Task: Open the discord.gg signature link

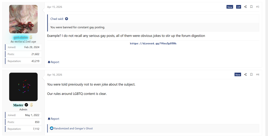Action: coord(153,44)
